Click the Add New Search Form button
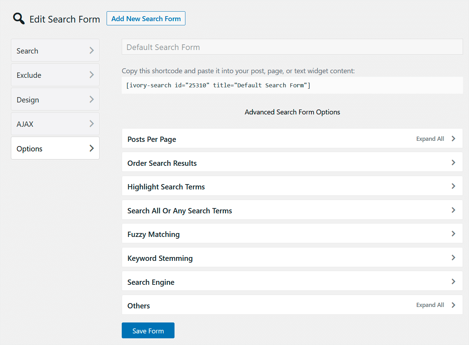Image resolution: width=469 pixels, height=345 pixels. [x=146, y=18]
